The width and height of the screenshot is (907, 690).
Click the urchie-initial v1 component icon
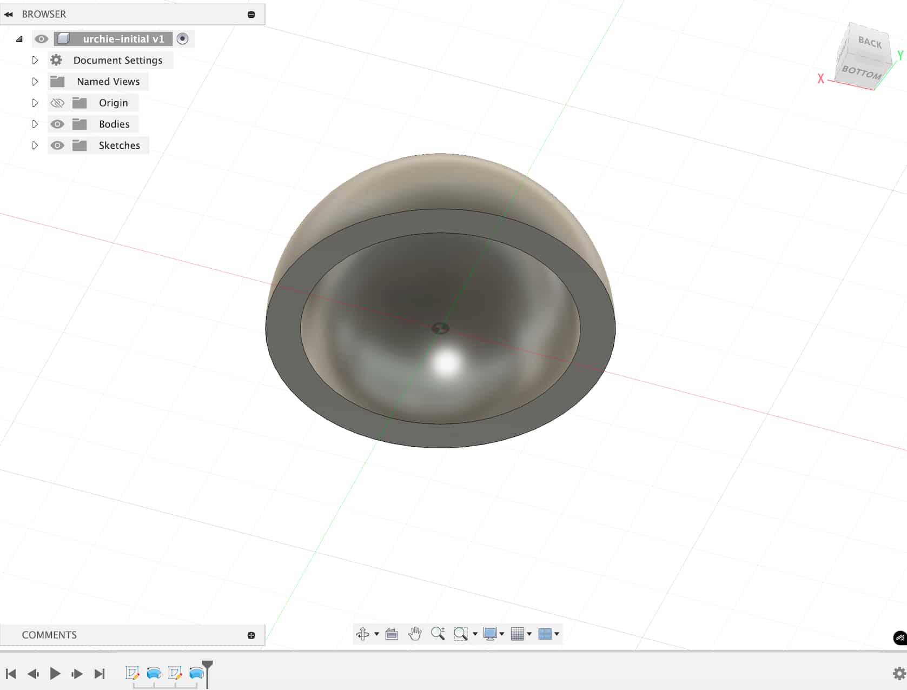tap(64, 38)
